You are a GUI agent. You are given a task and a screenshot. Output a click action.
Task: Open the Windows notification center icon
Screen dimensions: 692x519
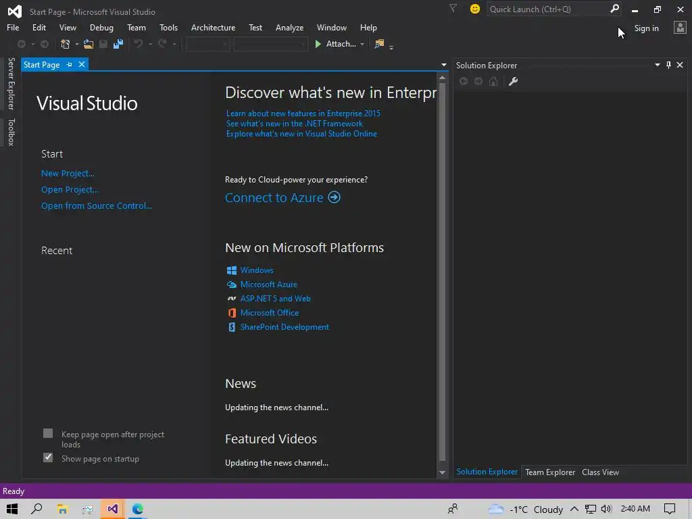tap(670, 509)
